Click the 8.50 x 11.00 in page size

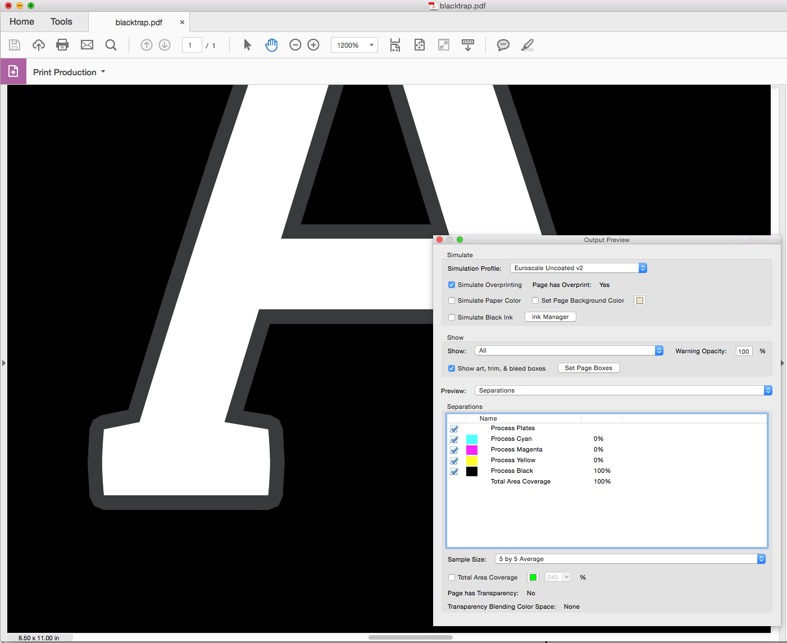pyautogui.click(x=39, y=638)
